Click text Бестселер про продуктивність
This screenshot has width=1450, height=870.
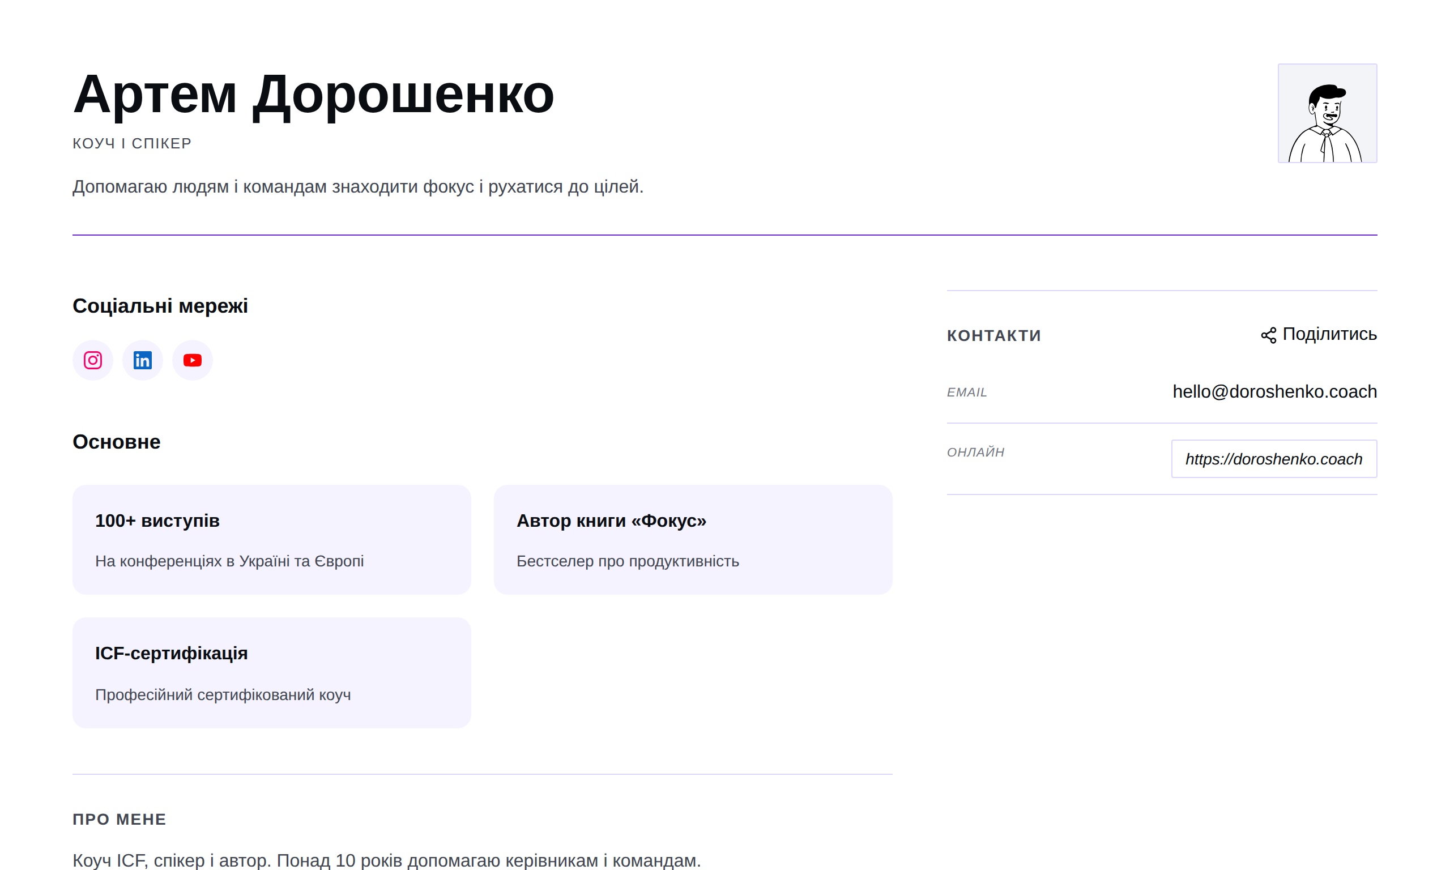click(x=628, y=562)
